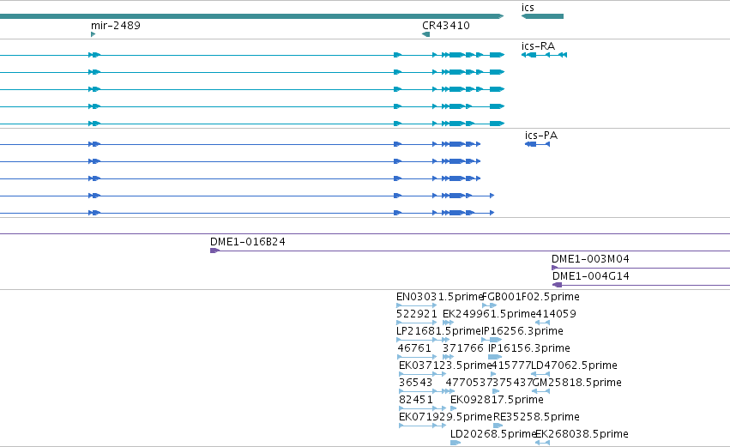Click the EK249961.5prime EST label
The width and height of the screenshot is (730, 447).
pos(489,314)
